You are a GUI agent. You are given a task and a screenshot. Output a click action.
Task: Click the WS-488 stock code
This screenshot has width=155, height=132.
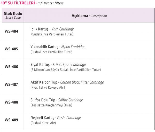click(11, 102)
